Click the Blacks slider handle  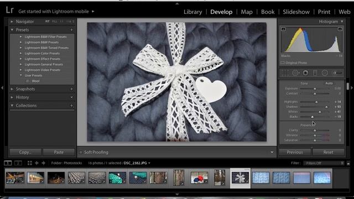pyautogui.click(x=312, y=117)
